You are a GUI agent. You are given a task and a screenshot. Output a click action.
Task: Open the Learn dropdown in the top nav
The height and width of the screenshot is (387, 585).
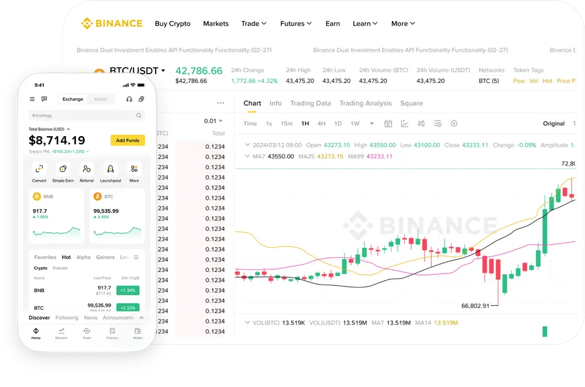[x=365, y=23]
